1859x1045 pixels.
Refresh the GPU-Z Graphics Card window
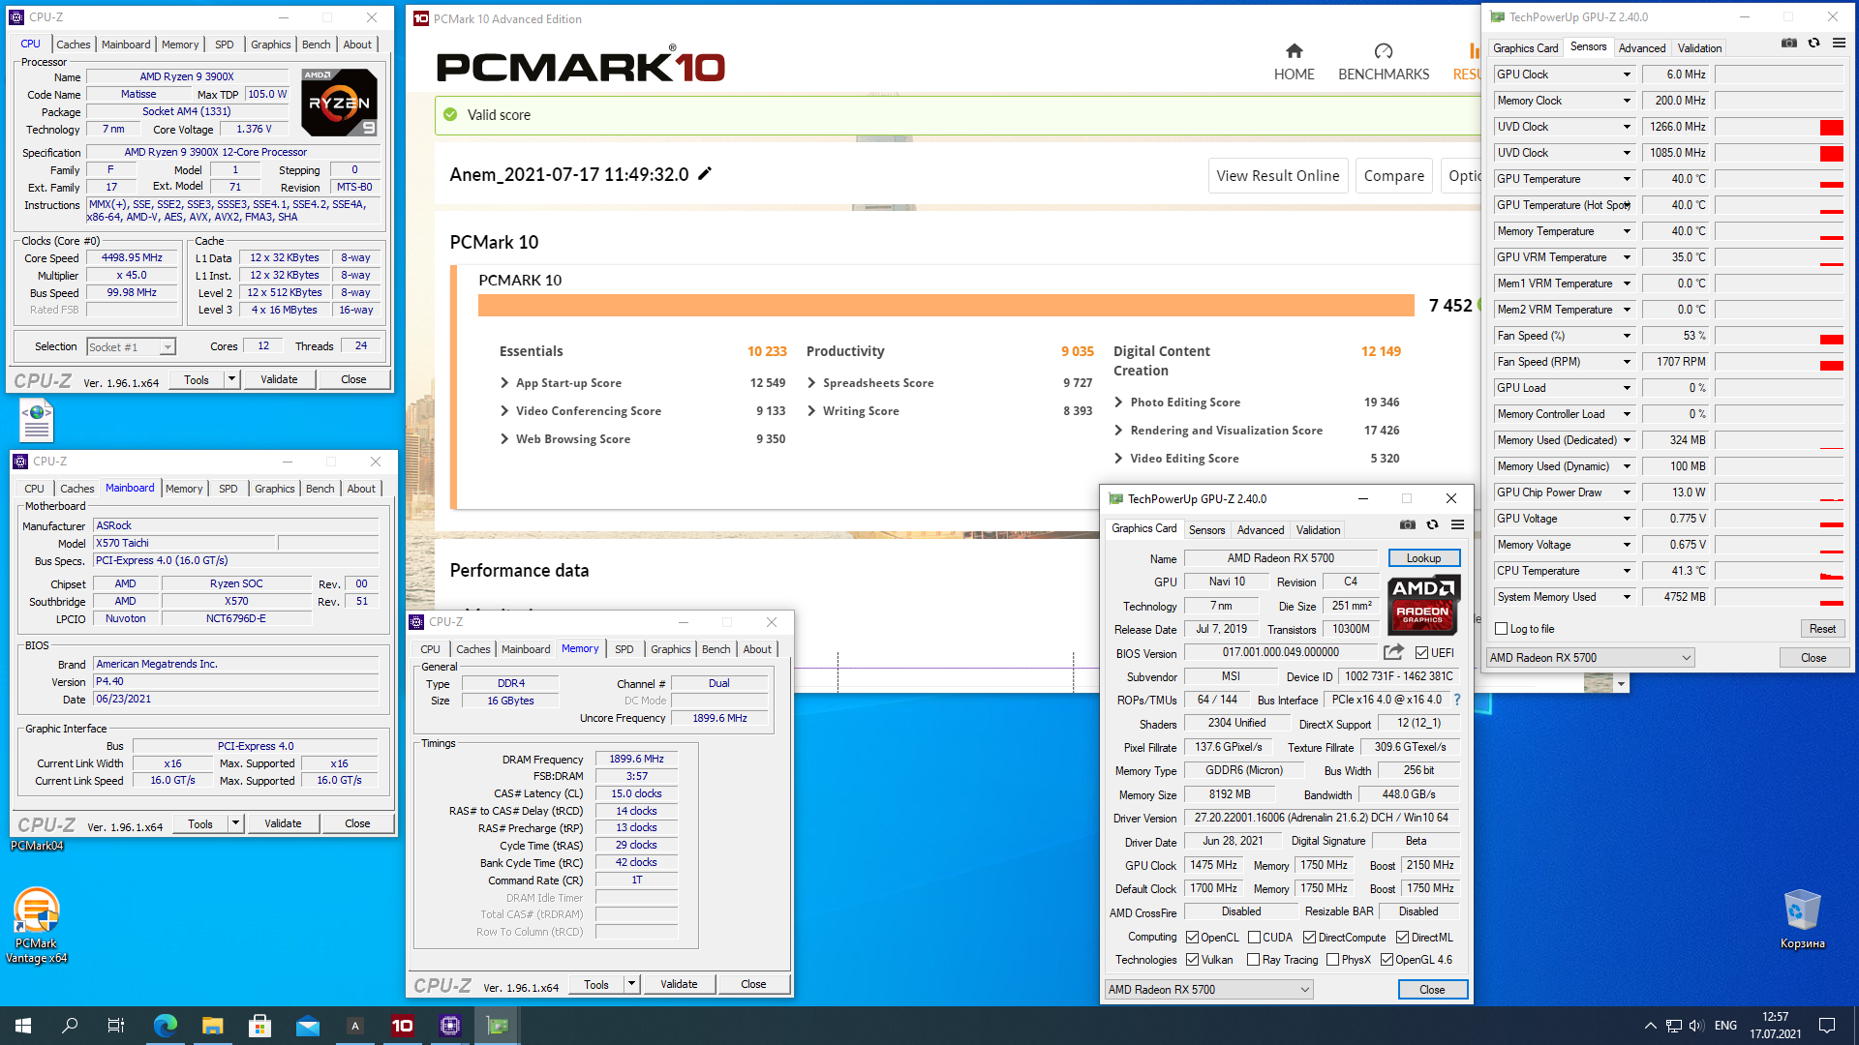(x=1433, y=525)
